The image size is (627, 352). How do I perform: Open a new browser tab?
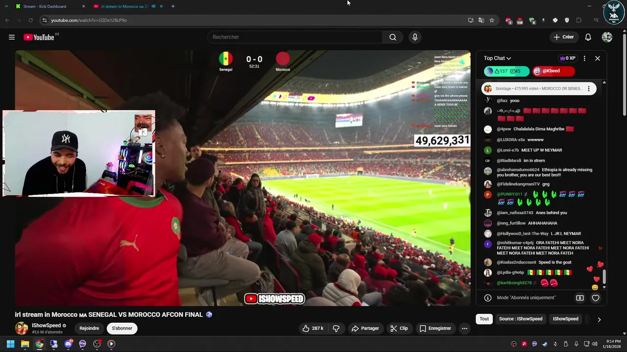tap(173, 6)
